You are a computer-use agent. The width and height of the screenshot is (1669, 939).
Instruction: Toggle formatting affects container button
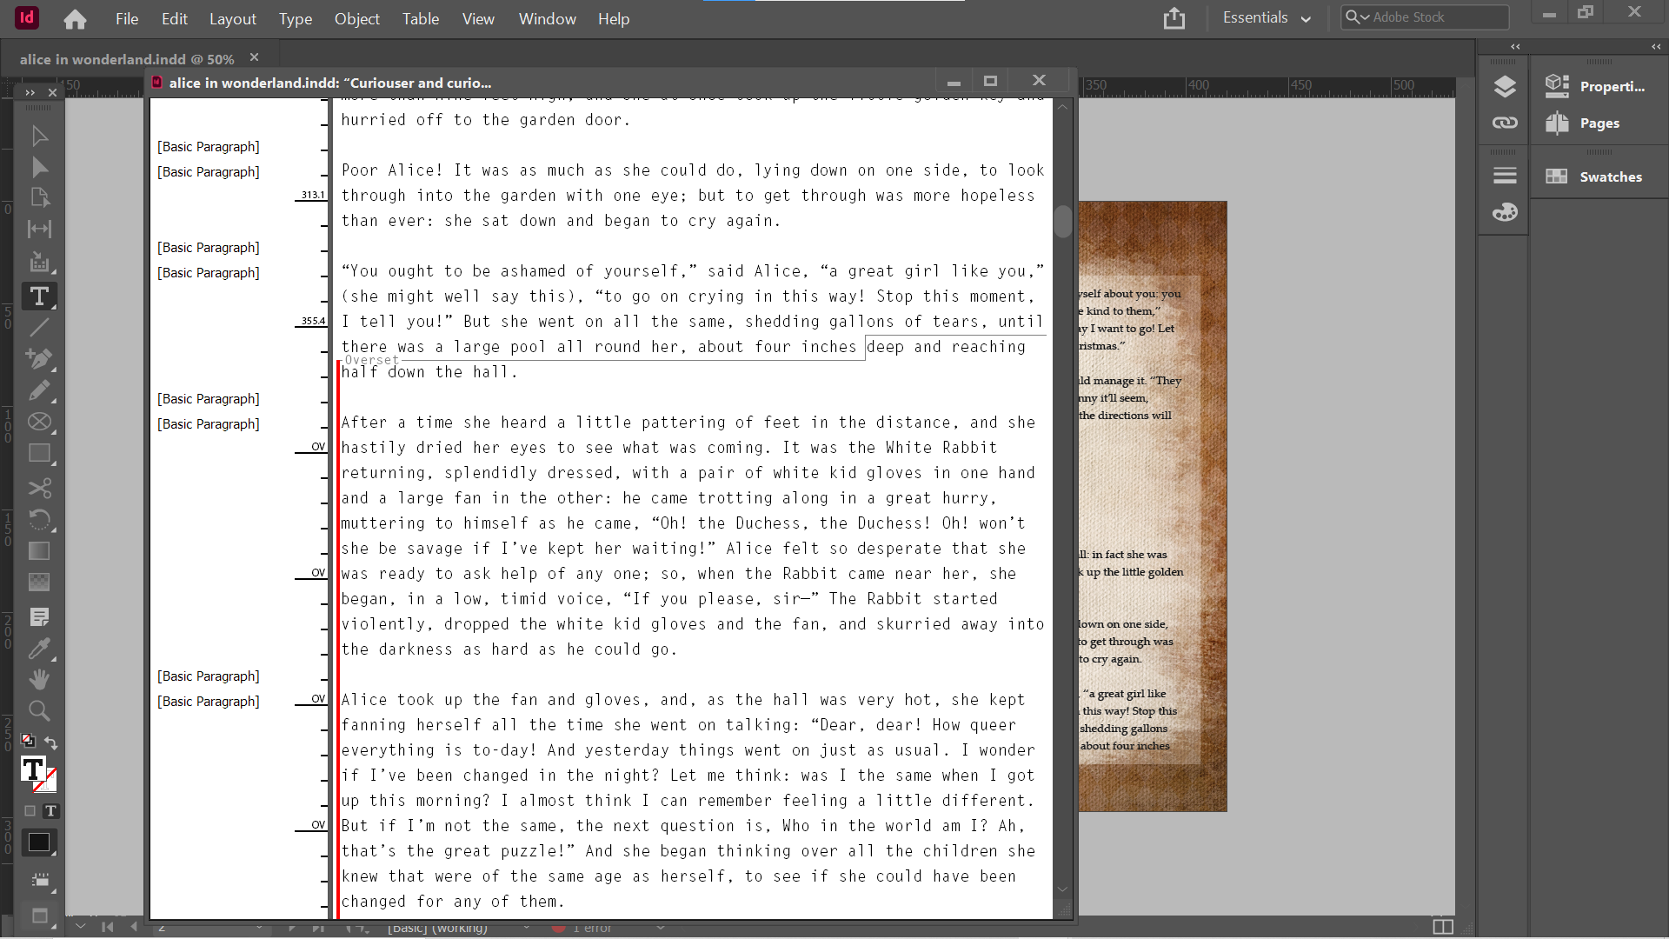pyautogui.click(x=30, y=811)
